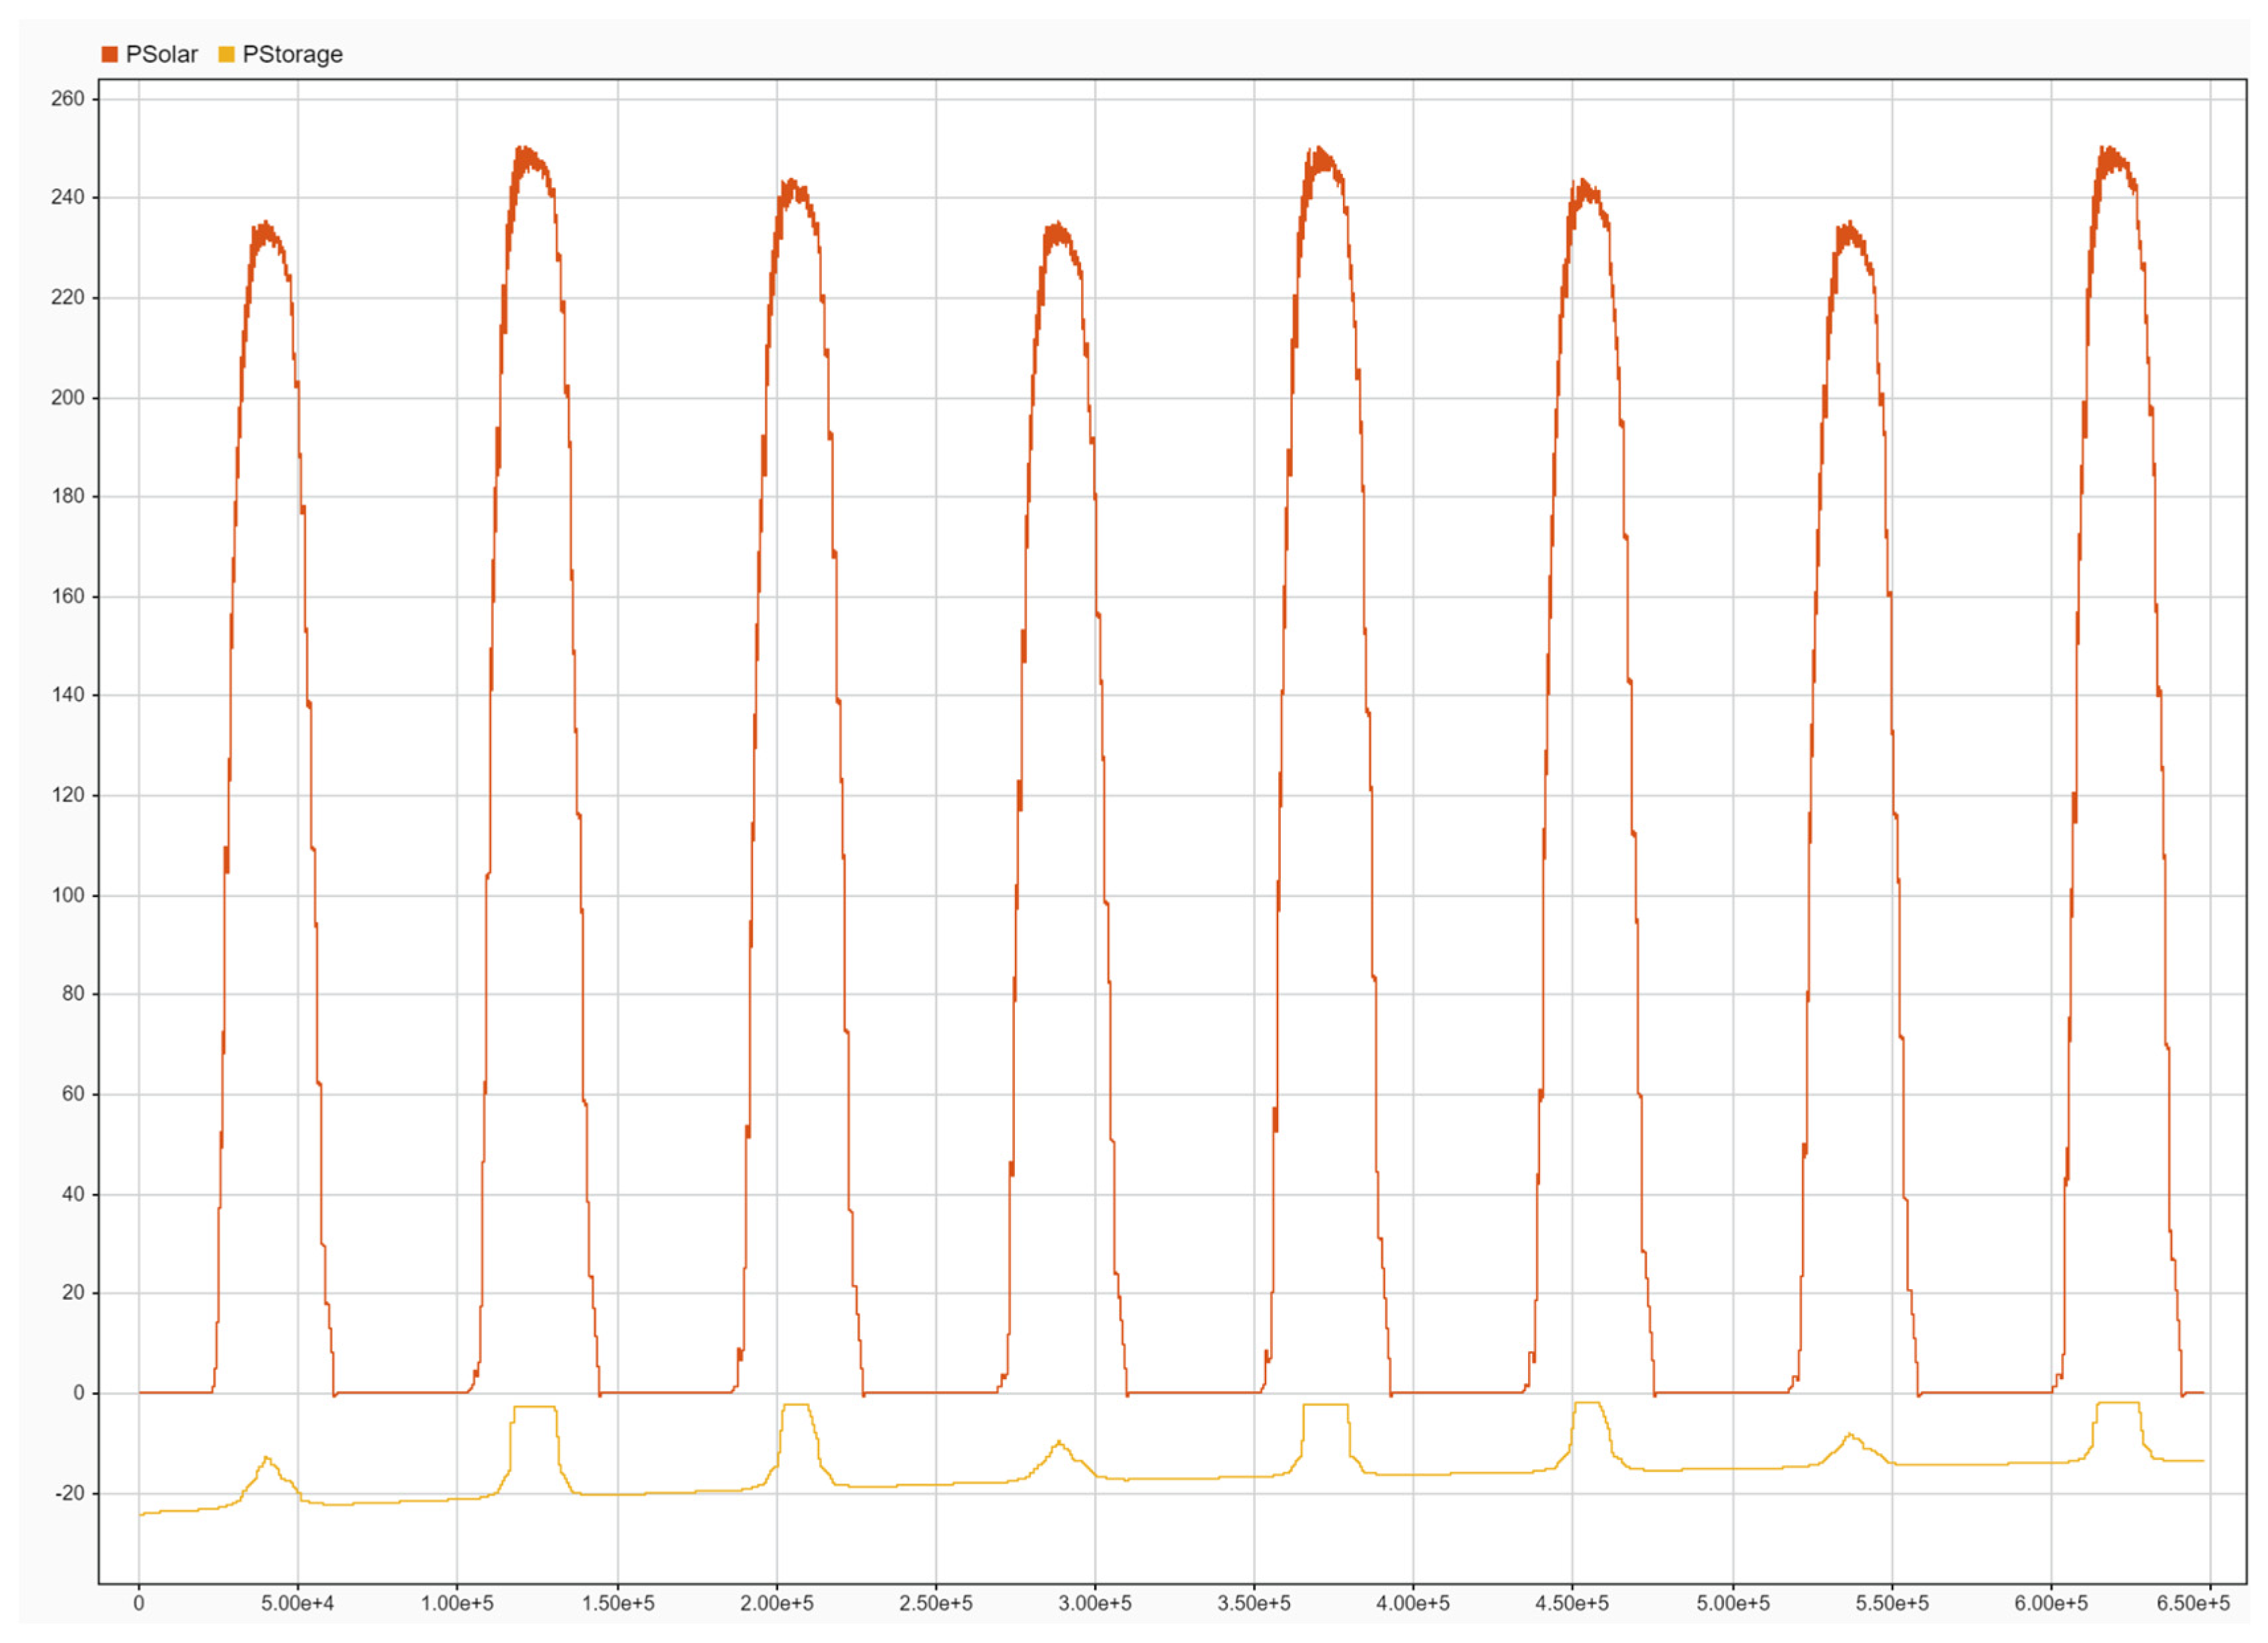2268x1643 pixels.
Task: Click the y-axis label 260
Action: pos(68,98)
